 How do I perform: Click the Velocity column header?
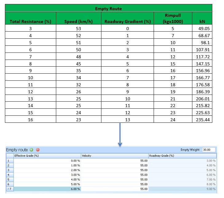click(114, 156)
